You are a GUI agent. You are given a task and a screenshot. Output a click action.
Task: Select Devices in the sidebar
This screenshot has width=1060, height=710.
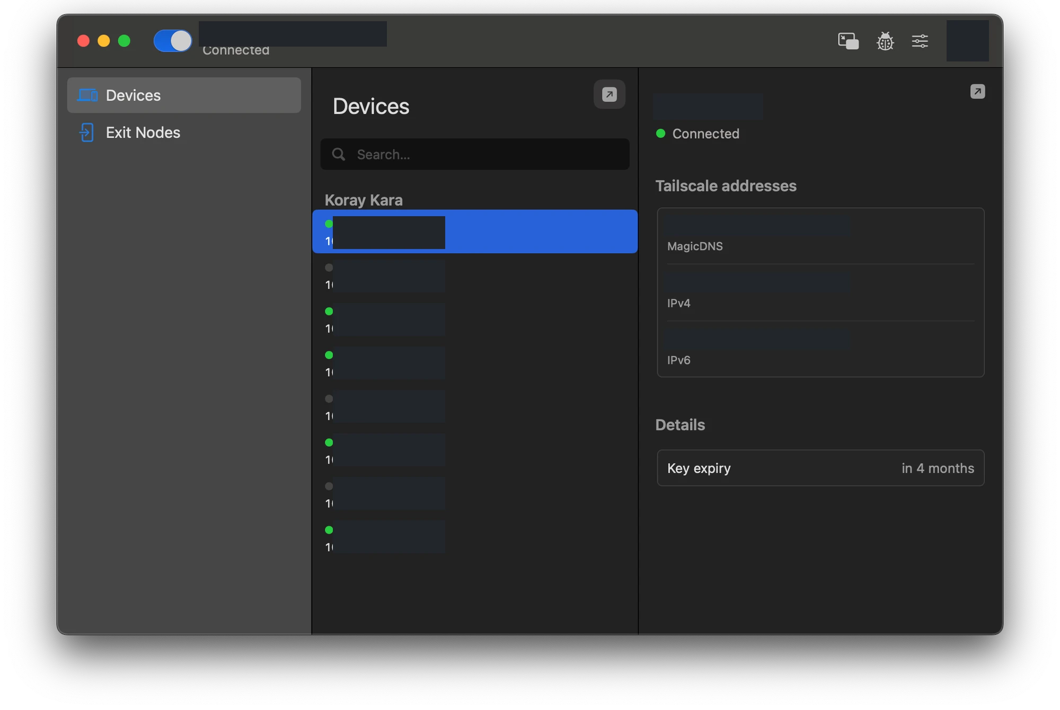pyautogui.click(x=184, y=95)
